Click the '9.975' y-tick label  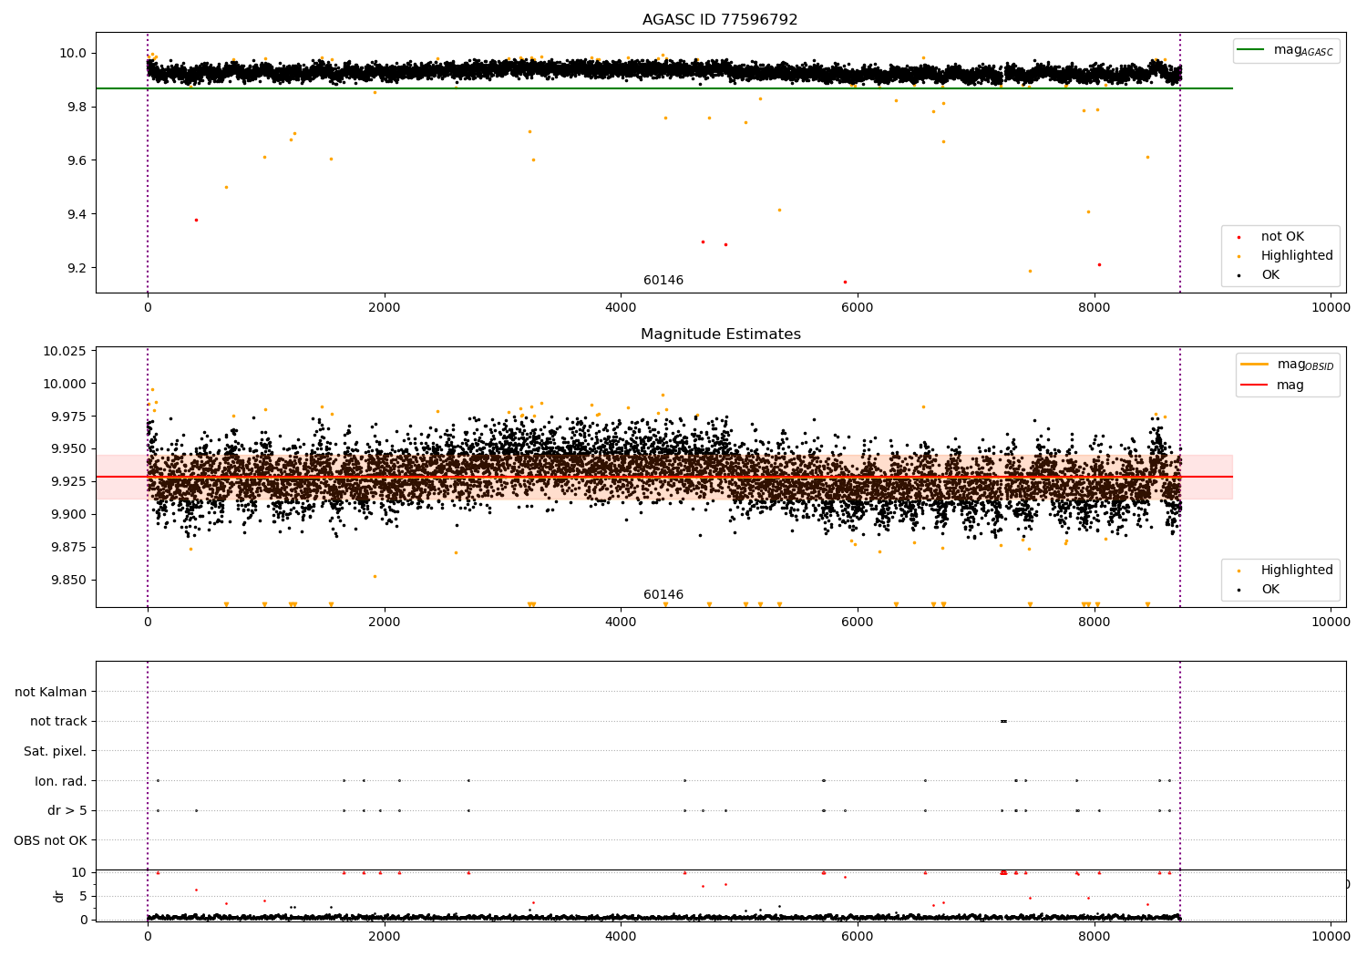pyautogui.click(x=68, y=417)
